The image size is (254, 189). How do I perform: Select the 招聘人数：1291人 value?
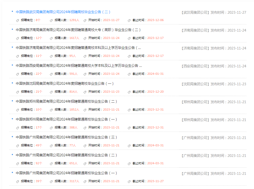[x=74, y=20]
